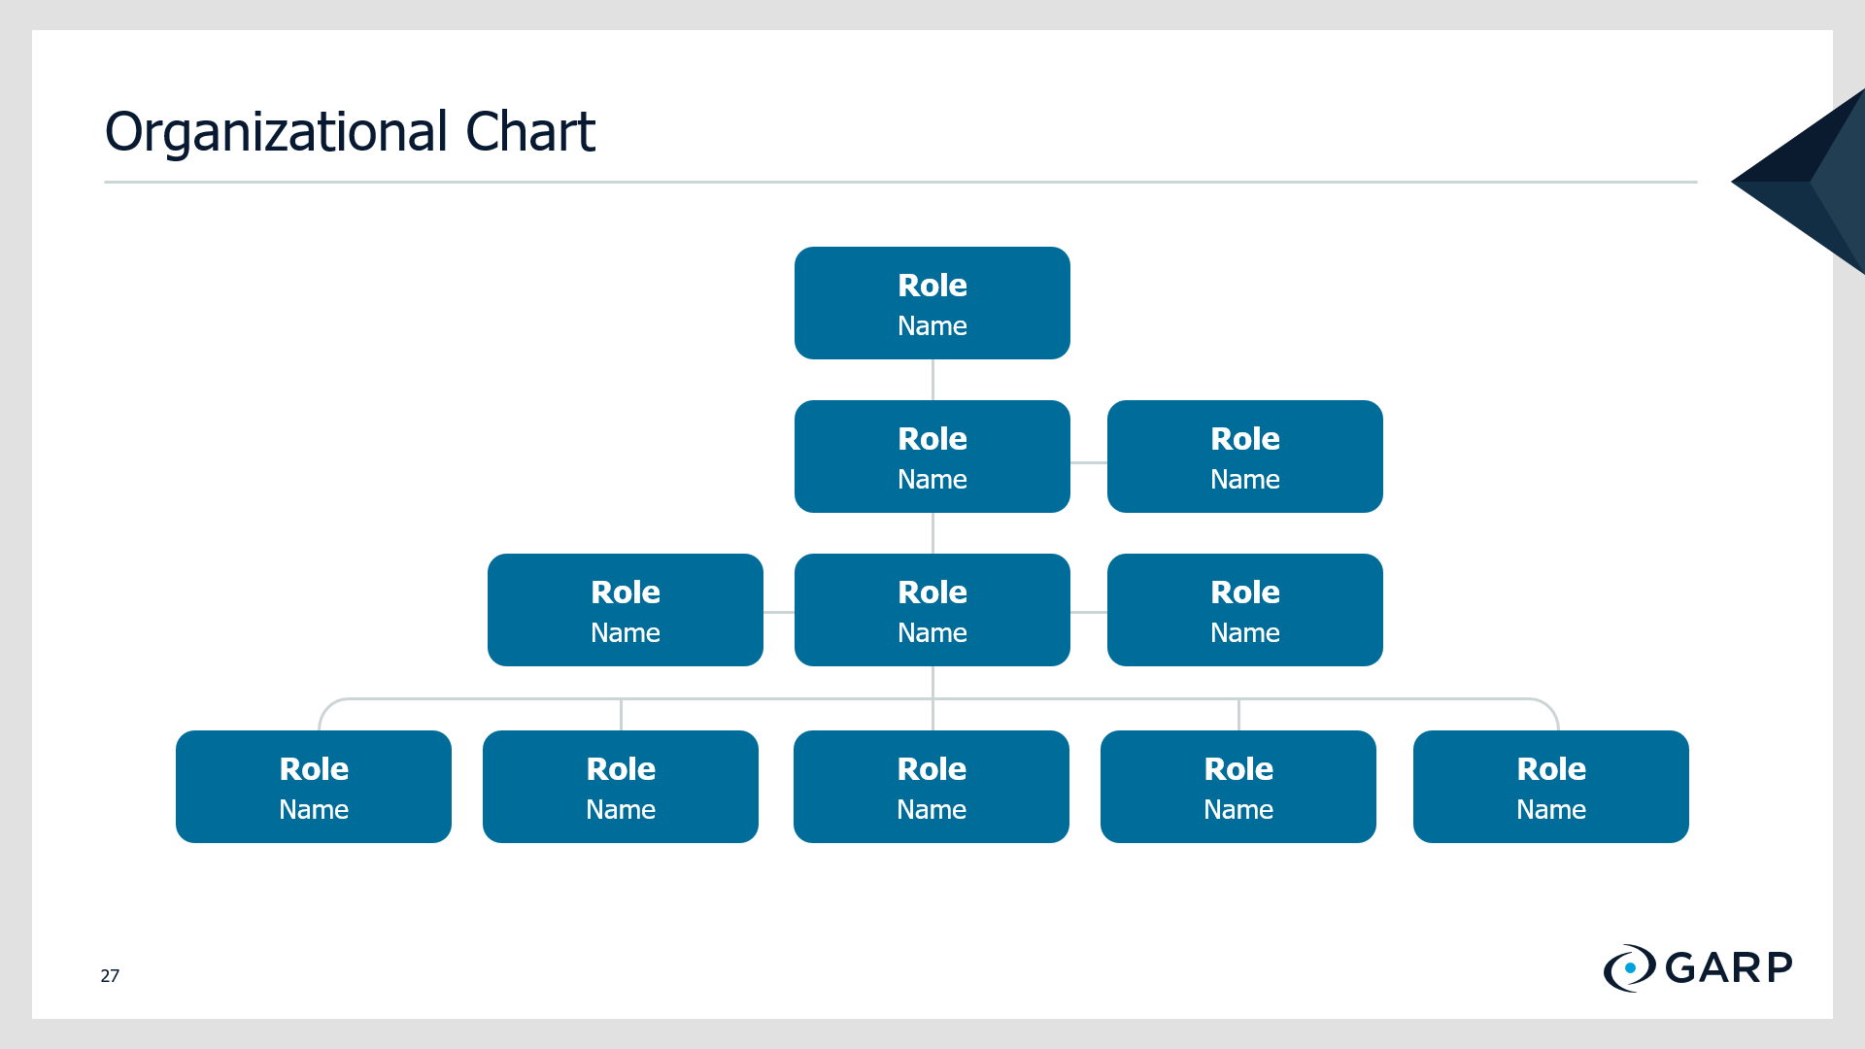Click the second-level center Role box
This screenshot has width=1865, height=1049.
click(932, 457)
